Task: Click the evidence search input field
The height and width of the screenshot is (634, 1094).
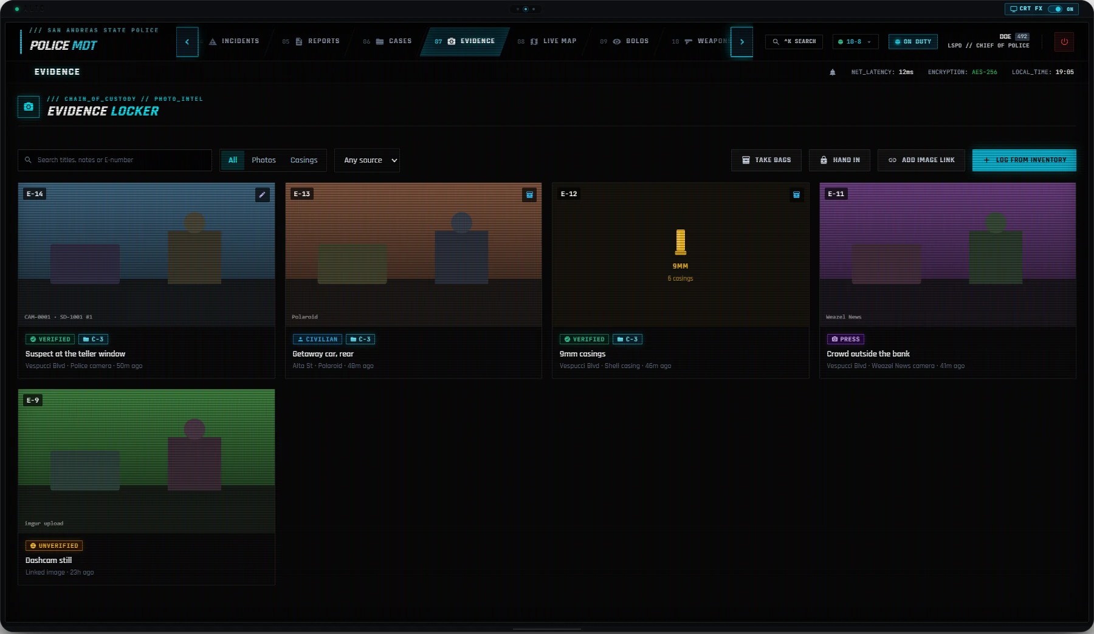Action: click(x=115, y=160)
